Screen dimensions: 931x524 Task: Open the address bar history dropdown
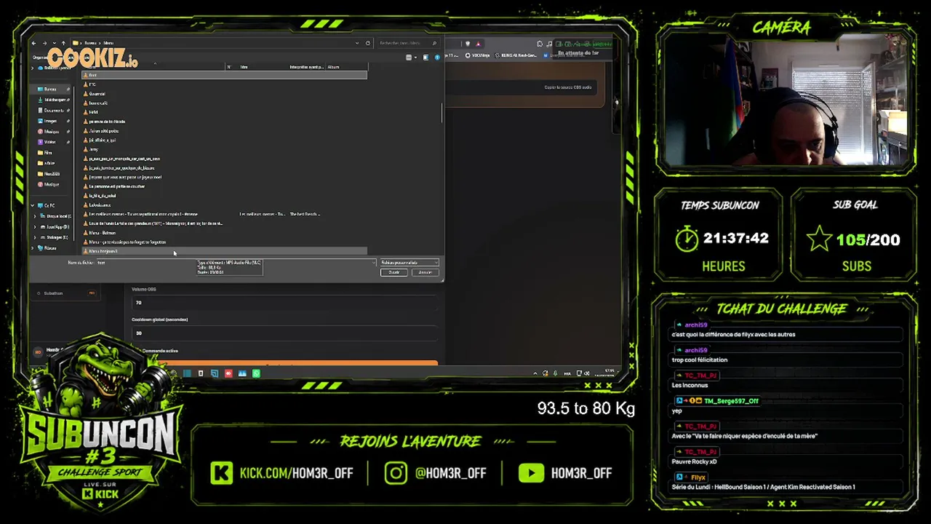click(357, 43)
